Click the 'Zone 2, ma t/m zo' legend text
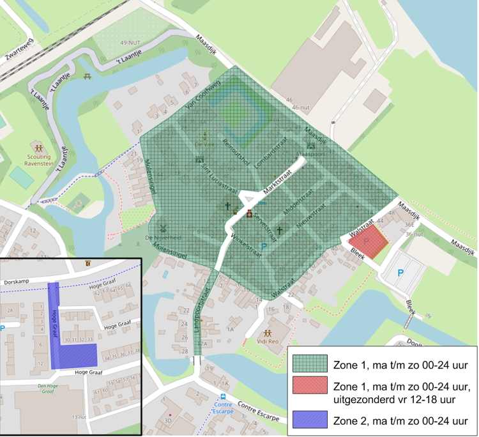Viewport: 479px width, 437px height. coord(400,419)
